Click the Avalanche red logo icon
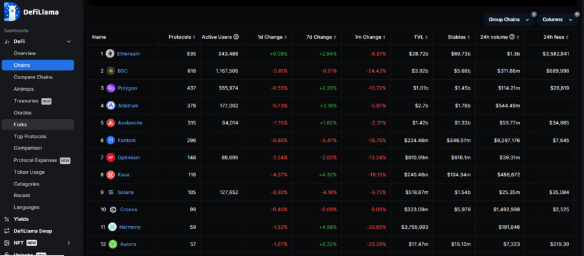This screenshot has height=256, width=584. (x=110, y=122)
